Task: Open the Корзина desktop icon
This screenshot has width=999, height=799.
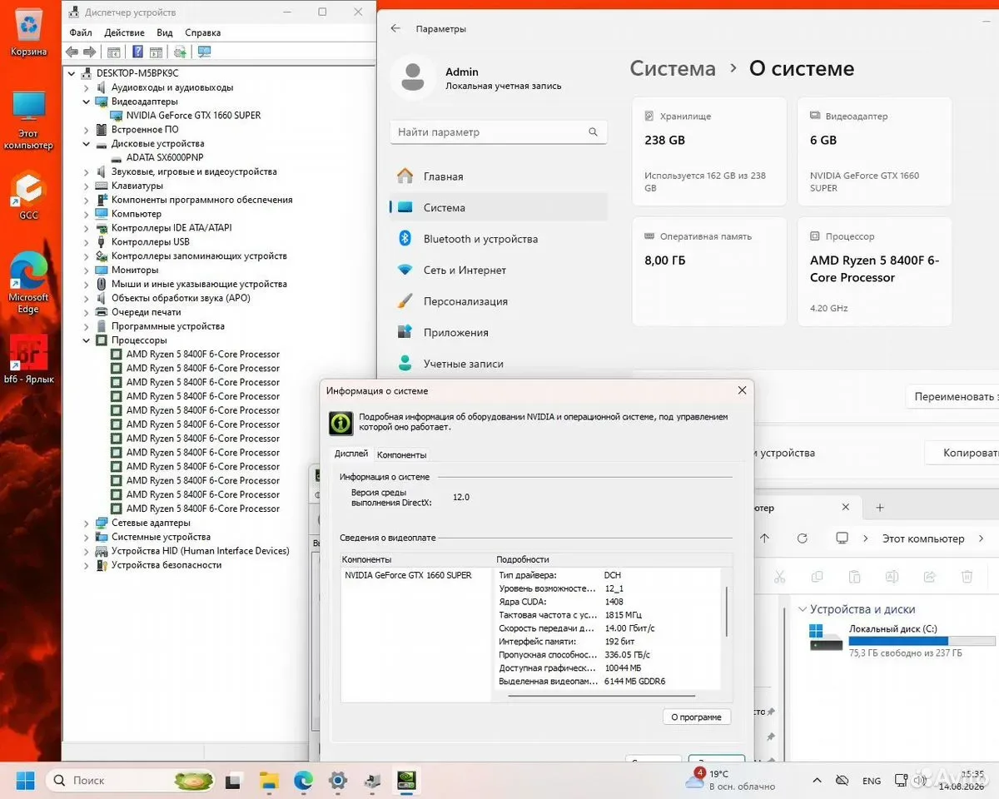Action: tap(28, 32)
